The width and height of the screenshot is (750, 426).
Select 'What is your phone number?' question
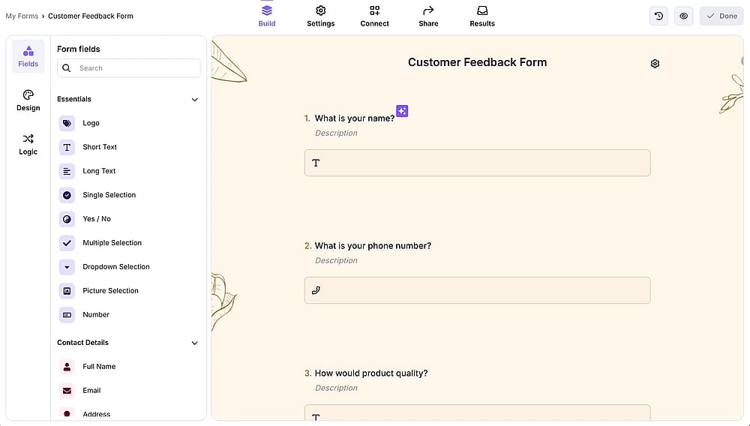tap(373, 246)
